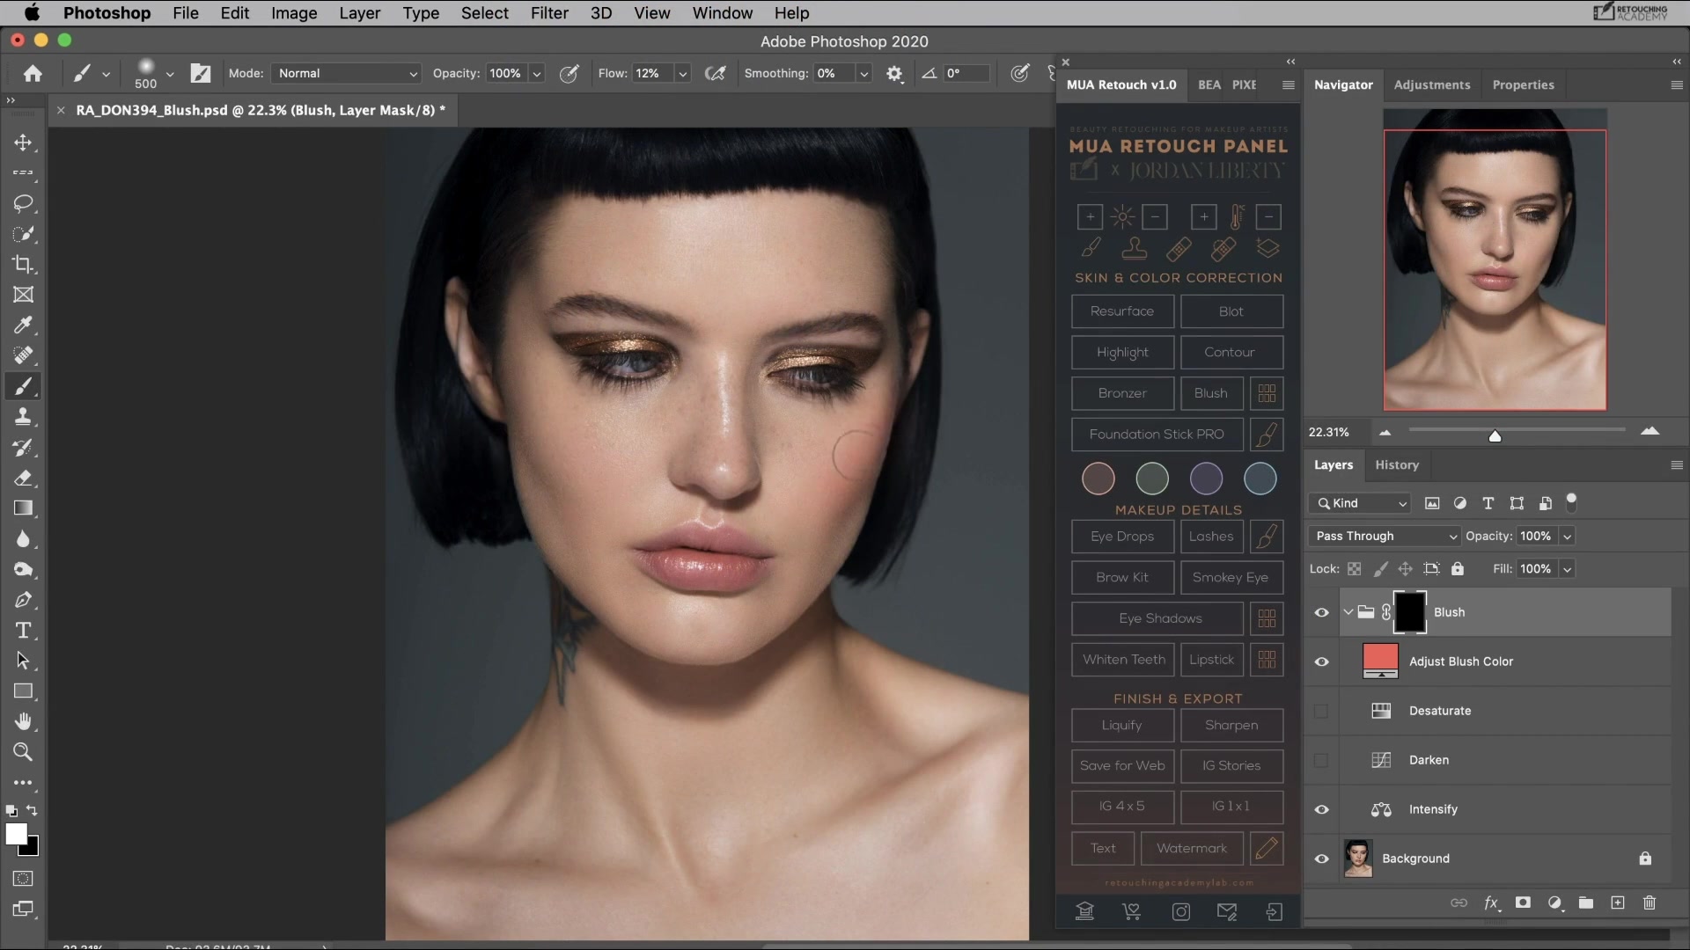
Task: Click the Save for Web button
Action: click(x=1122, y=765)
